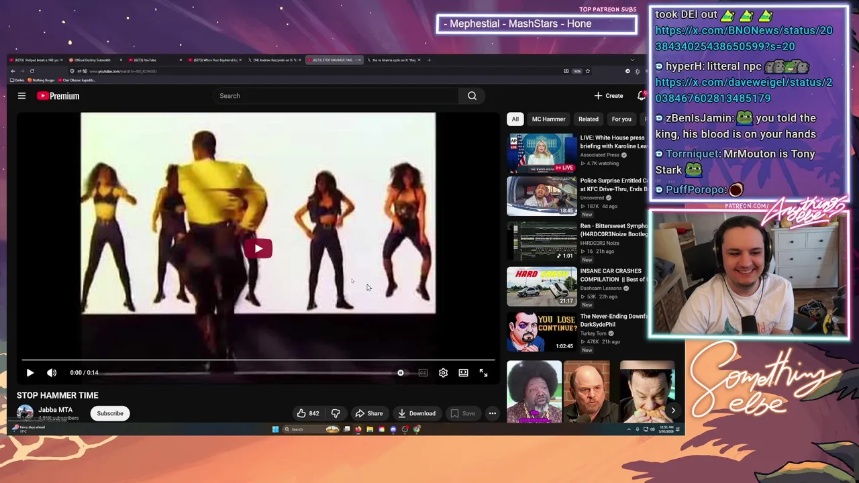This screenshot has width=859, height=483.
Task: Open the Windows Start menu
Action: click(275, 429)
